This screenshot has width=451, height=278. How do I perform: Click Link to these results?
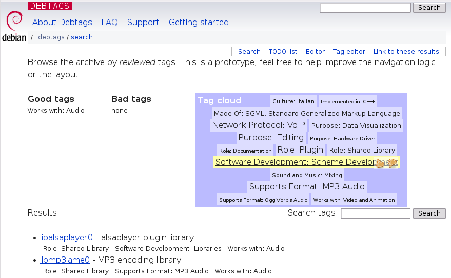[406, 52]
